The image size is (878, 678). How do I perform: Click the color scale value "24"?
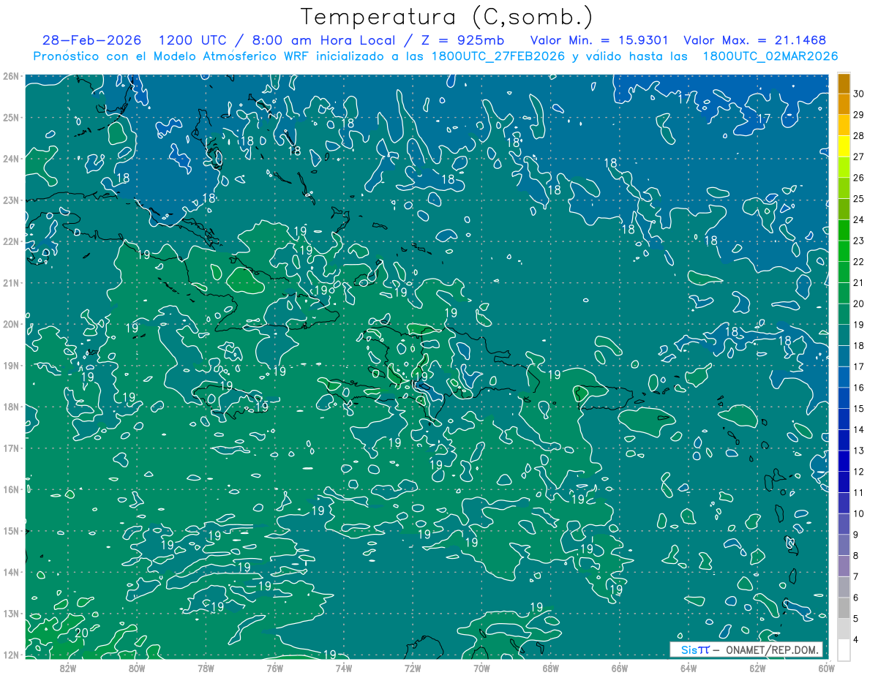tap(859, 219)
